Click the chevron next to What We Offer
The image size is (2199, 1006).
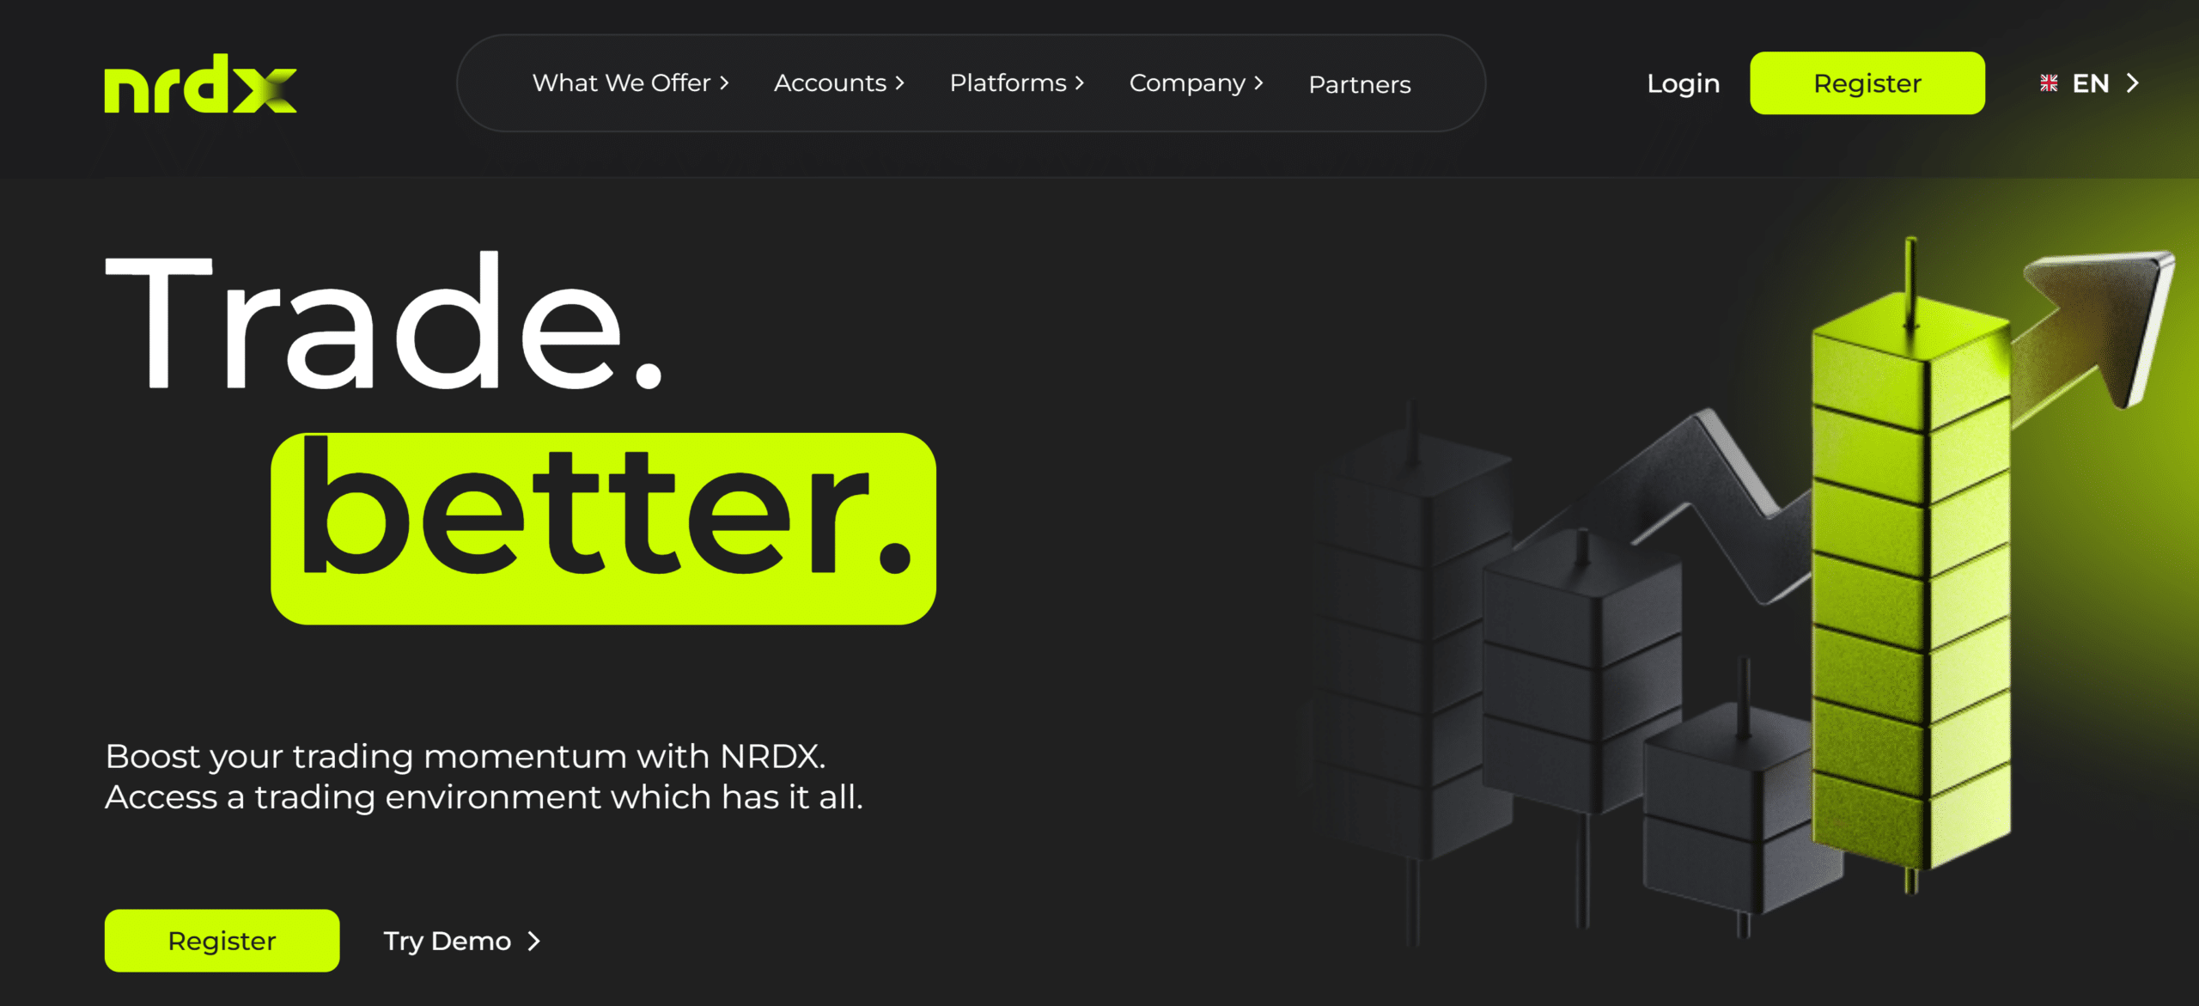(727, 83)
